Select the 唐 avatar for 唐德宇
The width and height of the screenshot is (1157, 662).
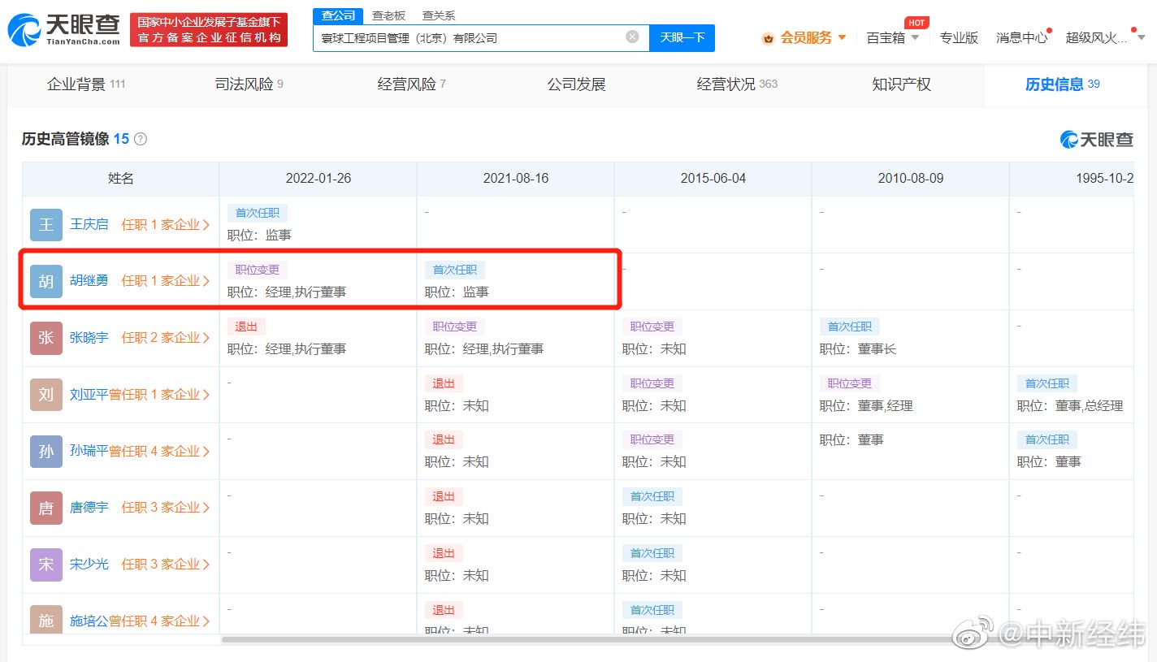tap(46, 508)
